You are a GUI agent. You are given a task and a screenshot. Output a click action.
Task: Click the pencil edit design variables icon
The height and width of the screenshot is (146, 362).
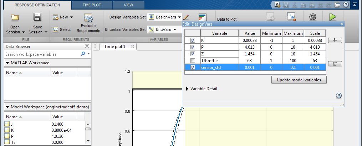[x=187, y=17]
